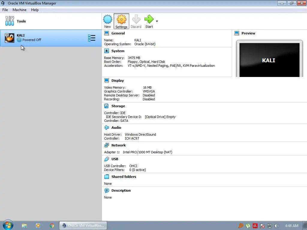Image resolution: width=307 pixels, height=230 pixels.
Task: Click the Display section monitor icon
Action: [106, 81]
